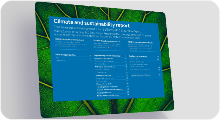The image size is (220, 120).
Task: Select "Important information / disclaimers" entry
Action: pyautogui.click(x=146, y=75)
